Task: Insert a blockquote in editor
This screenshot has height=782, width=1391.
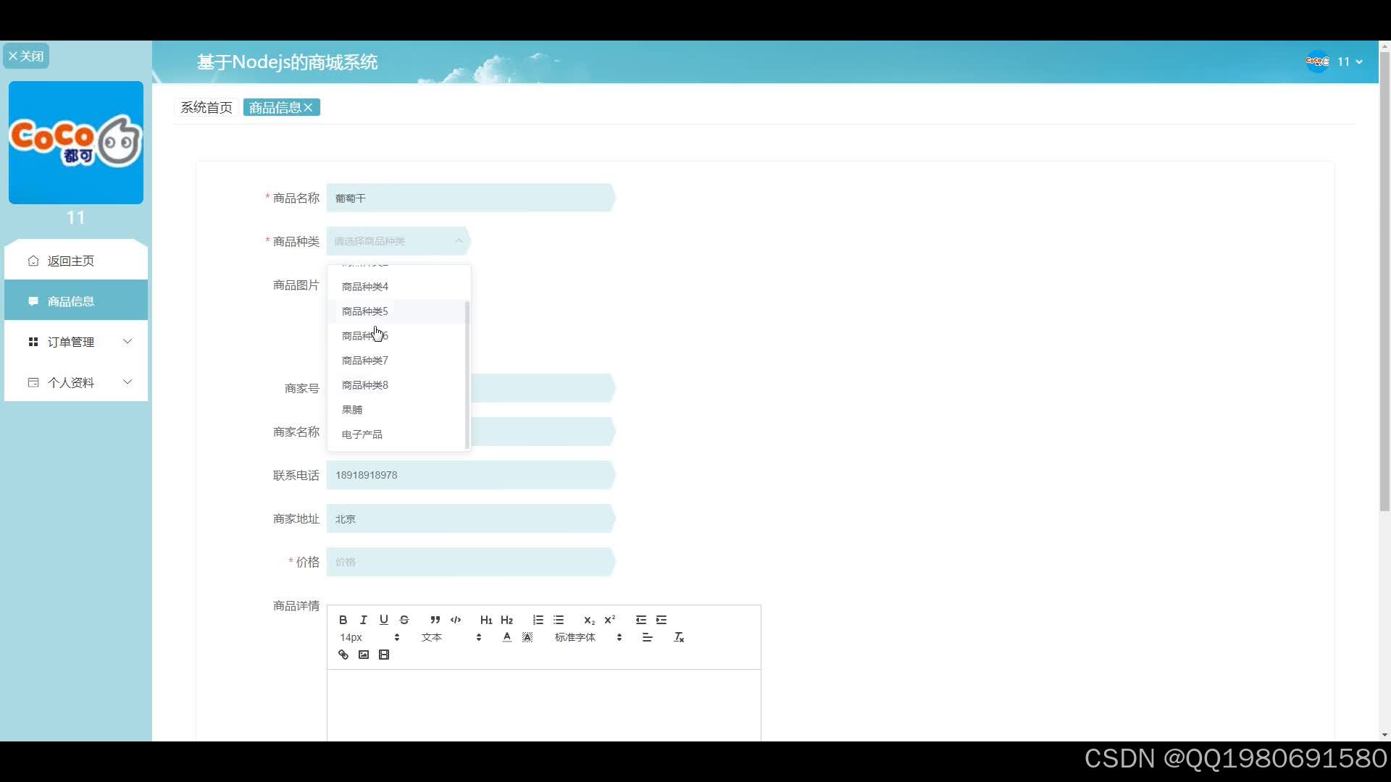Action: click(x=435, y=620)
